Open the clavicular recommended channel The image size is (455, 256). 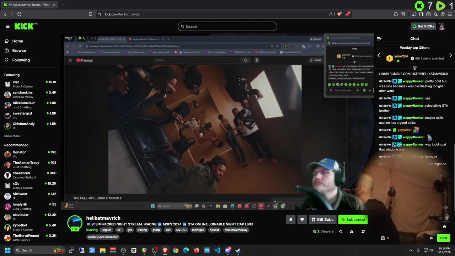click(x=30, y=217)
